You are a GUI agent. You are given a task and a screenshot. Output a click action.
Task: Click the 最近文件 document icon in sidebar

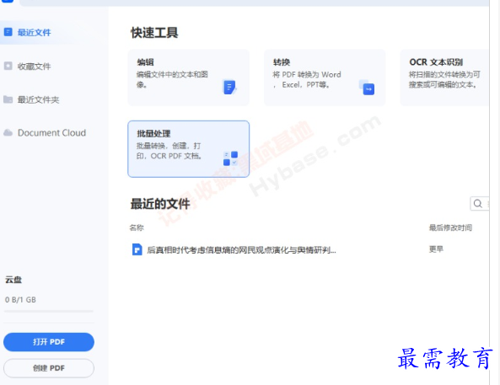tap(8, 32)
